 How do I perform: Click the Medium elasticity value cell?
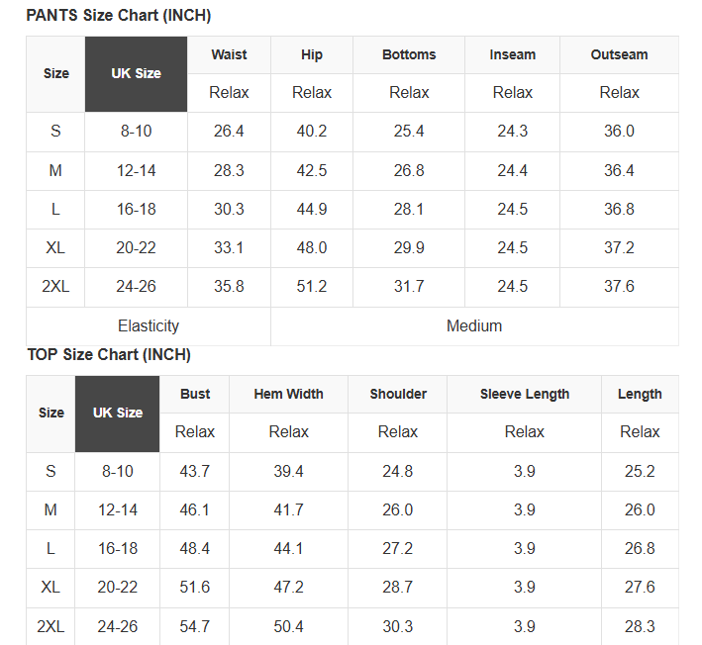coord(474,325)
